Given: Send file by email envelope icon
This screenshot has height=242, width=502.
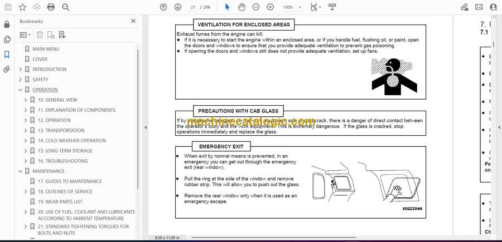Looking at the screenshot, I should (x=479, y=7).
